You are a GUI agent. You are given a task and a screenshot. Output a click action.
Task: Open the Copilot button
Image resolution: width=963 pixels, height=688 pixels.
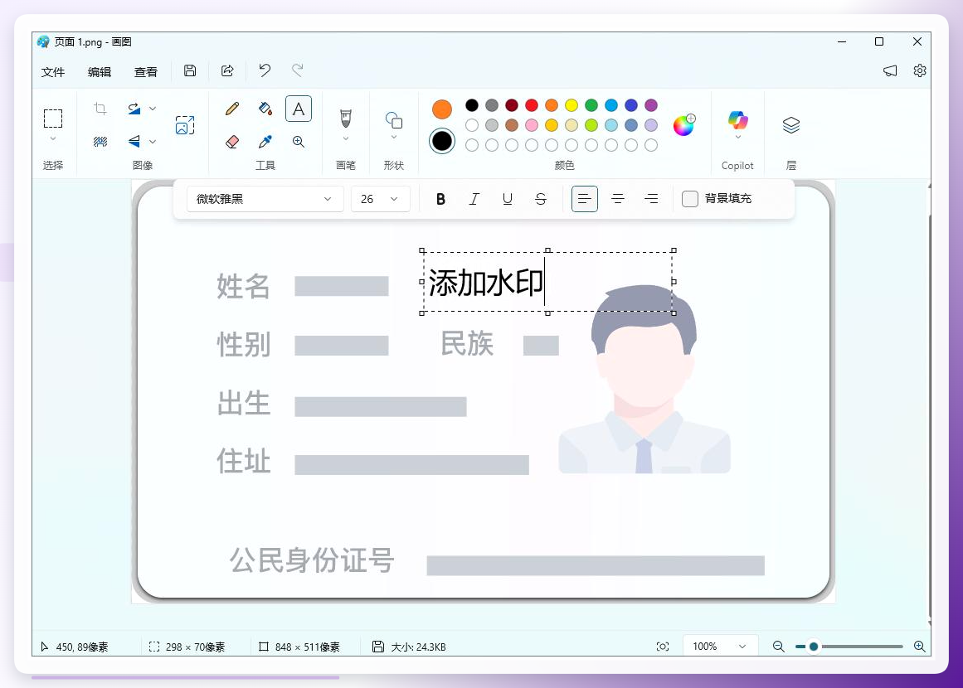click(x=737, y=119)
